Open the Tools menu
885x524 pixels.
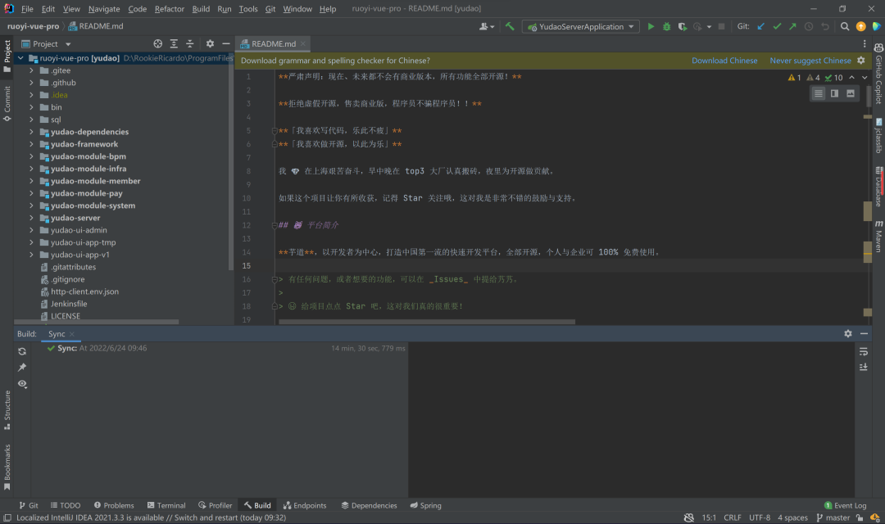(x=247, y=8)
